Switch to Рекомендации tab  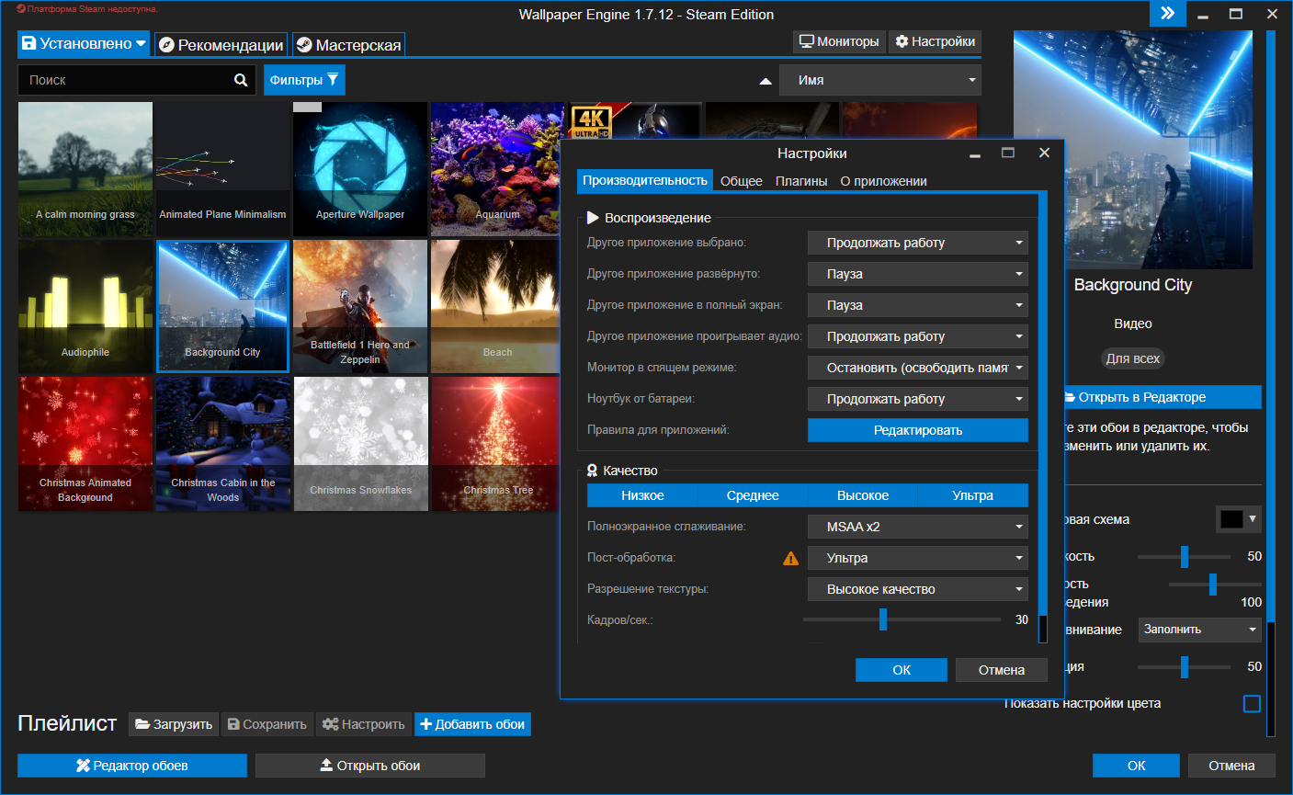pos(221,44)
